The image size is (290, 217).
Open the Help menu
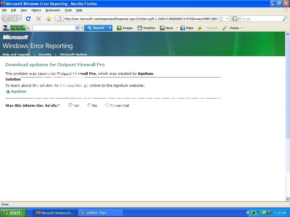coord(79,10)
